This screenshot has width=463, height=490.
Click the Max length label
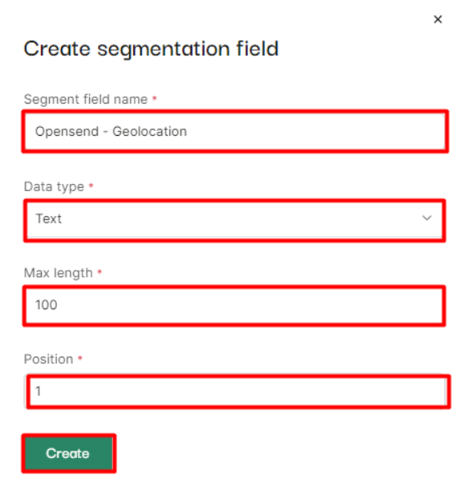click(59, 273)
